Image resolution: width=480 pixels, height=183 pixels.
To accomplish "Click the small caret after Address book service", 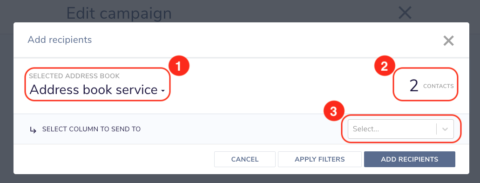I will click(x=162, y=91).
